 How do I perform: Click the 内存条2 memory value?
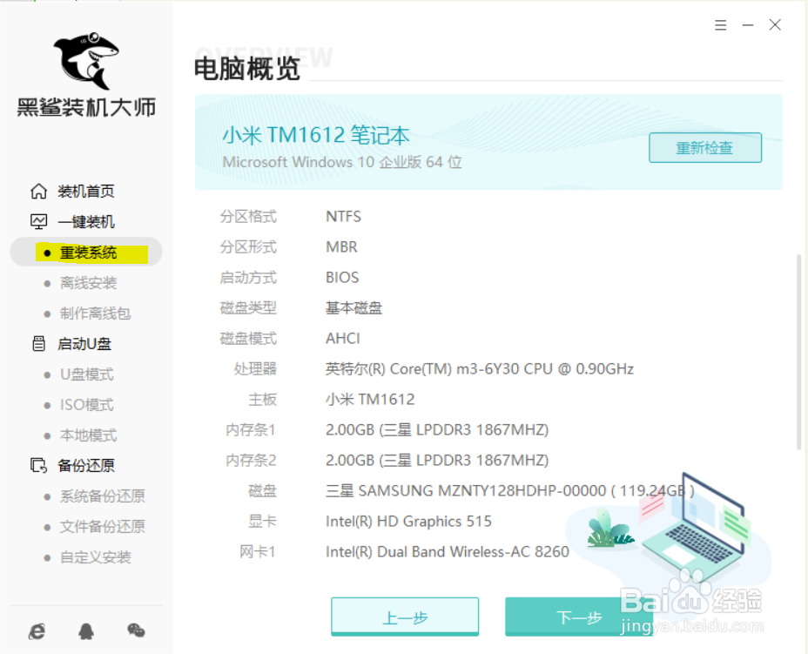tap(437, 460)
